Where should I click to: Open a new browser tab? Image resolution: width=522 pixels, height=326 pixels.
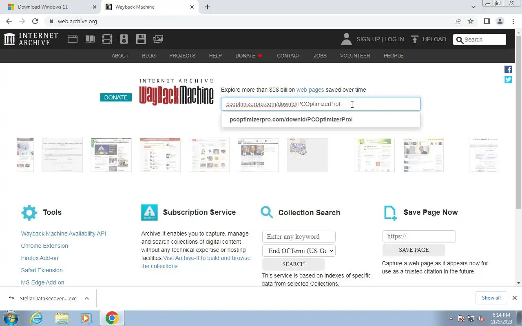click(208, 7)
